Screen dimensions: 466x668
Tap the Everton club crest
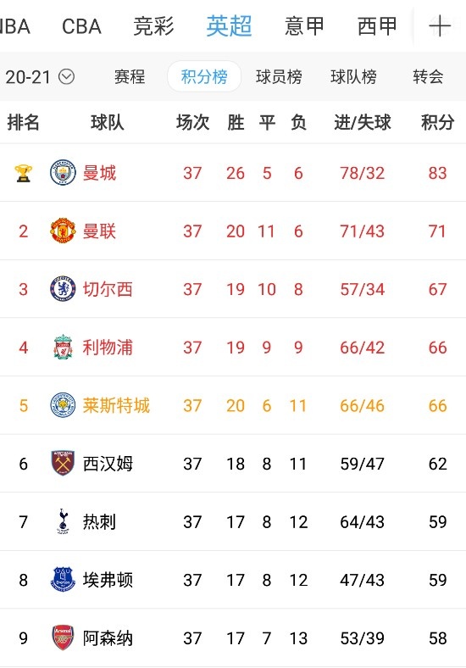pyautogui.click(x=63, y=579)
